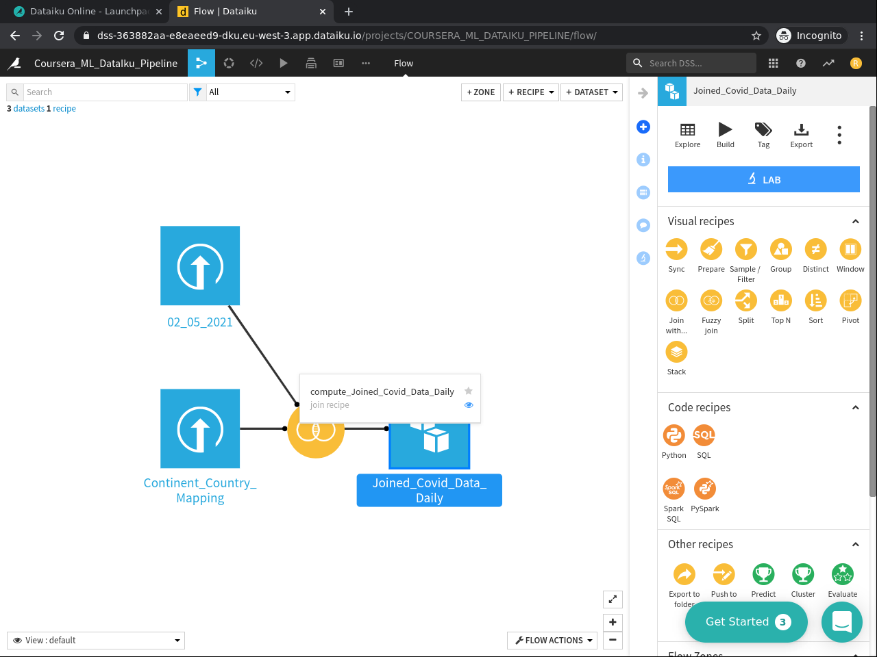
Task: Open the All filter dropdown
Action: tap(250, 92)
